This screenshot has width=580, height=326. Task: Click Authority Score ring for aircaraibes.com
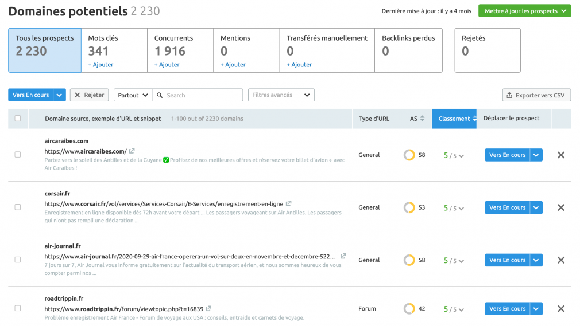pos(409,155)
